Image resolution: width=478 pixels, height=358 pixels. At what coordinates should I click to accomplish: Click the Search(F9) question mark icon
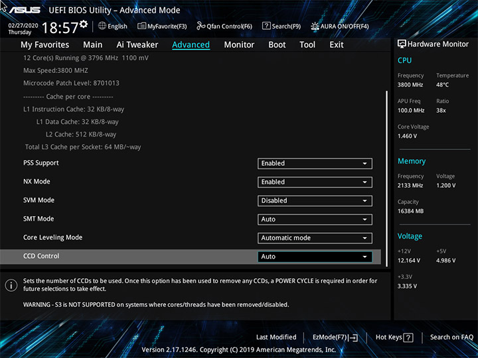[266, 26]
